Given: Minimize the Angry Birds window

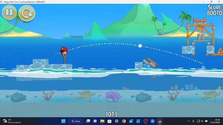Looking at the screenshot, I should pyautogui.click(x=204, y=2).
